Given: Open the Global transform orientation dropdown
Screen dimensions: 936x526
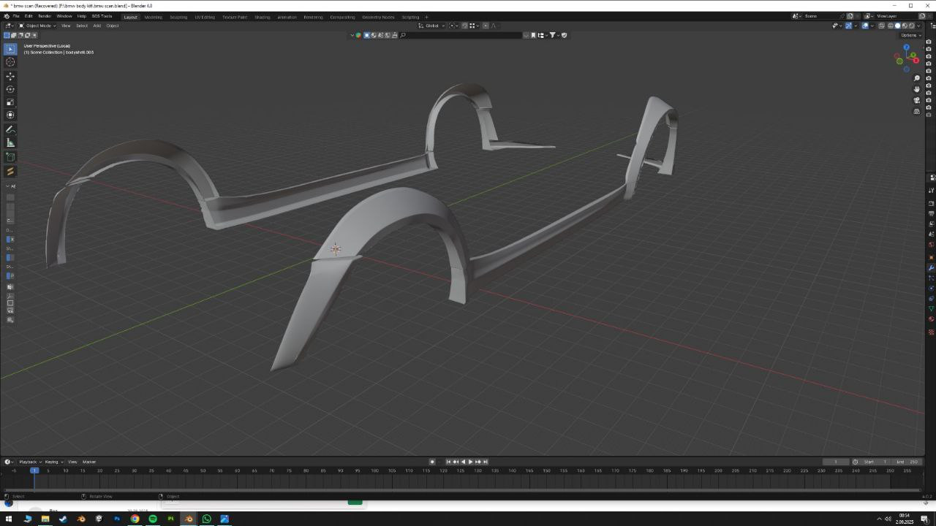Looking at the screenshot, I should (x=432, y=26).
